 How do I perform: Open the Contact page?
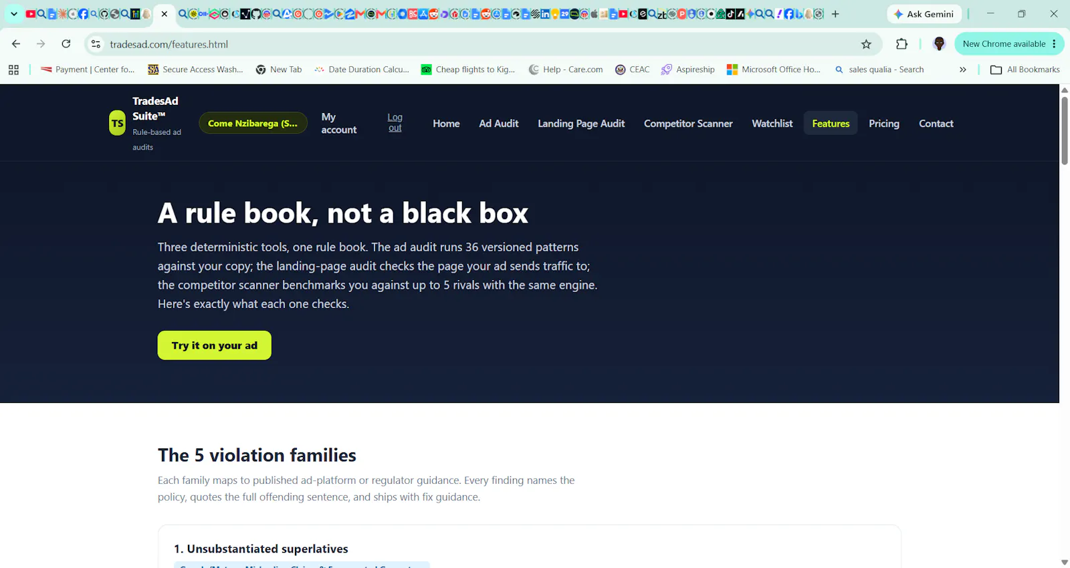tap(936, 124)
